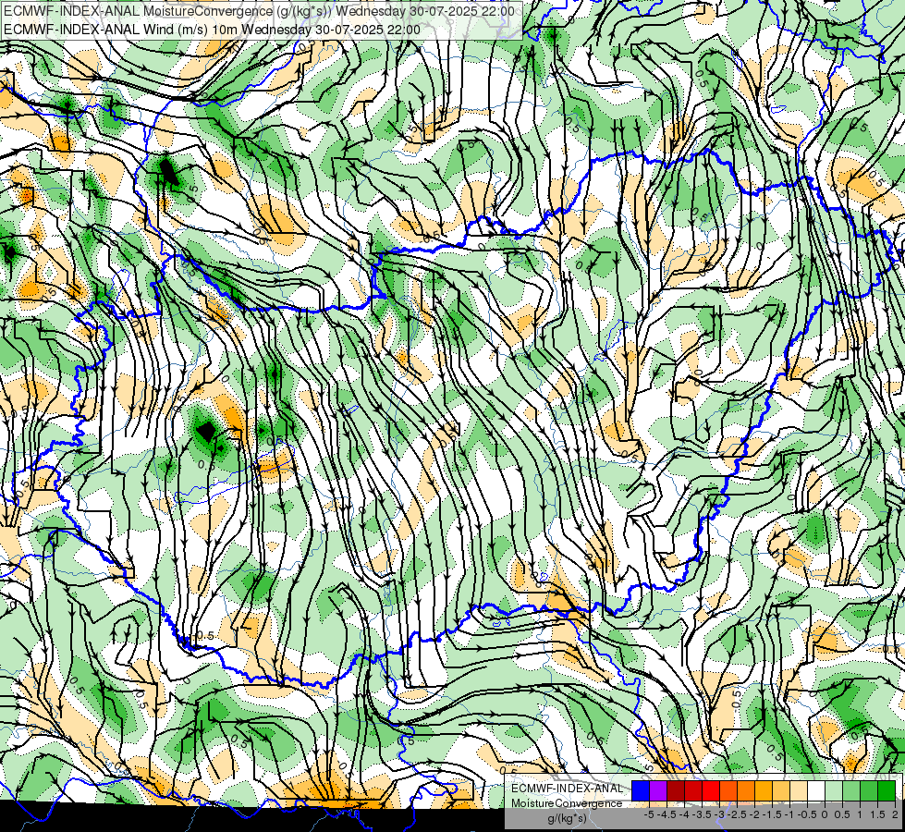
Task: Click the 'g/(kg*s)' unit label in legend
Action: point(567,818)
